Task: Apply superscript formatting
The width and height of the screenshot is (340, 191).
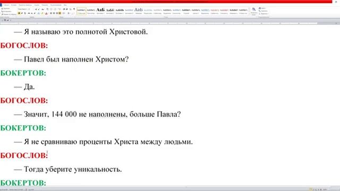Action: (35, 13)
